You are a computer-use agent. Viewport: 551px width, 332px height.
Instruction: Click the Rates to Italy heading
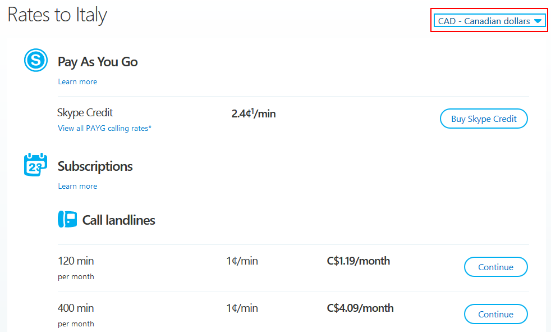[57, 15]
